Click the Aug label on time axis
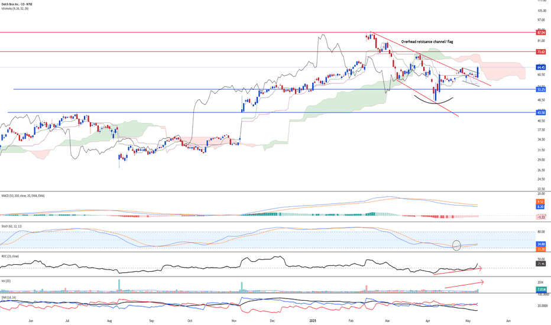The image size is (551, 325). 109,321
